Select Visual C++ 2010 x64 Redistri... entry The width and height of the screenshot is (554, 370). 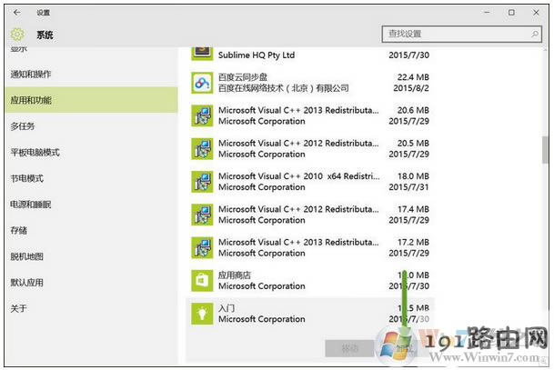(299, 176)
